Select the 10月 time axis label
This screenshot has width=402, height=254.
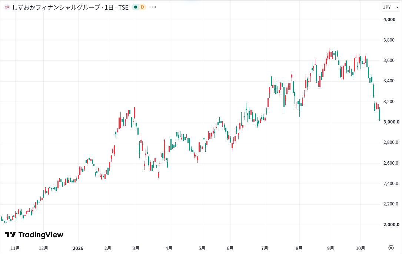click(361, 248)
